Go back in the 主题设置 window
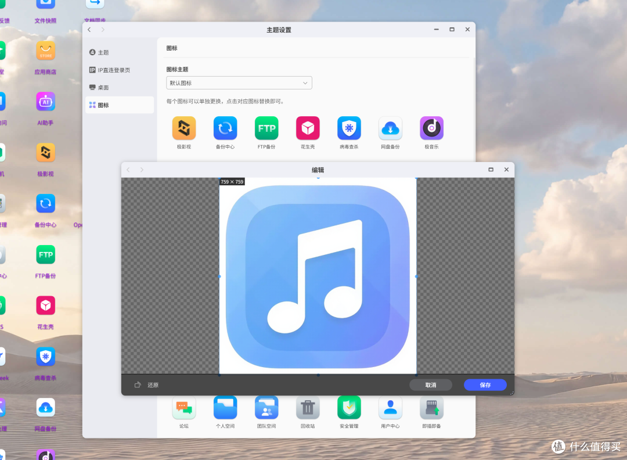 89,30
